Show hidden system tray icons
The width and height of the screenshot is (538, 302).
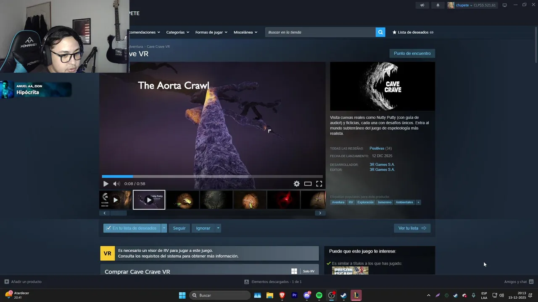[x=428, y=295]
